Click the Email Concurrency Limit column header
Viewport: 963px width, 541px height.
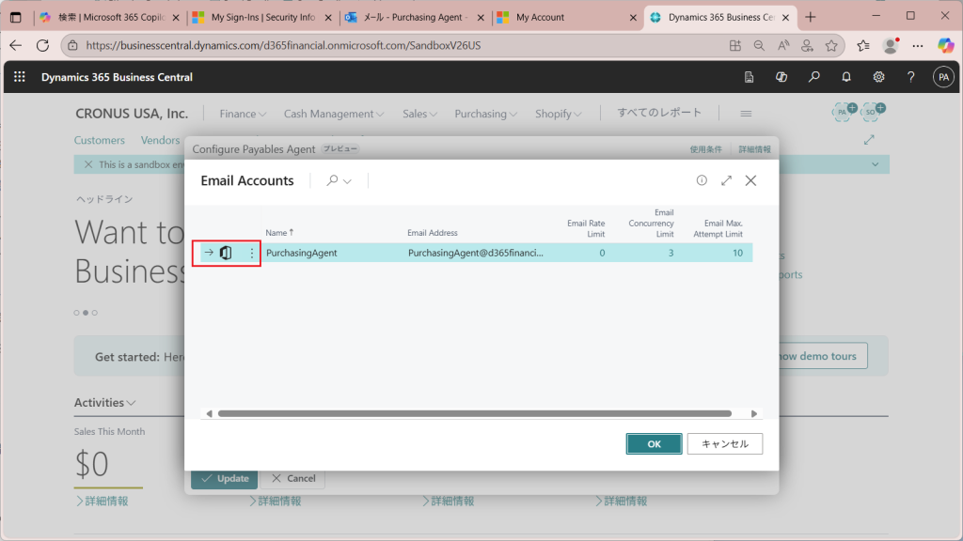651,224
